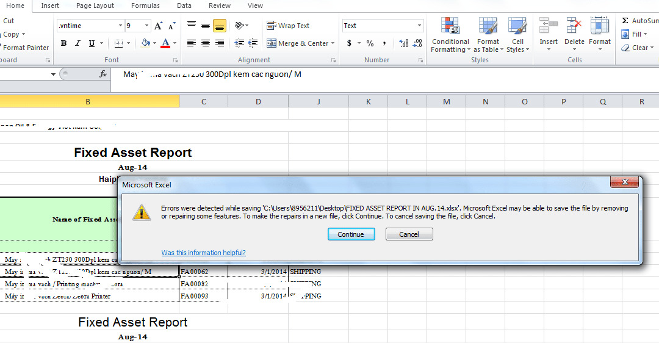Click Format Painter
The image size is (659, 343).
[x=26, y=48]
